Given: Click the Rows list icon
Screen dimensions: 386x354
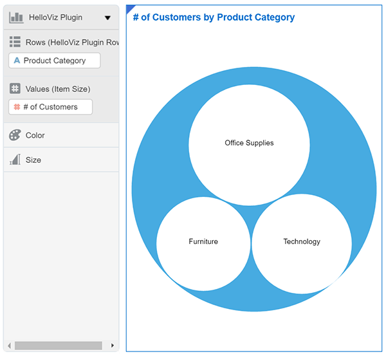Looking at the screenshot, I should pos(15,42).
